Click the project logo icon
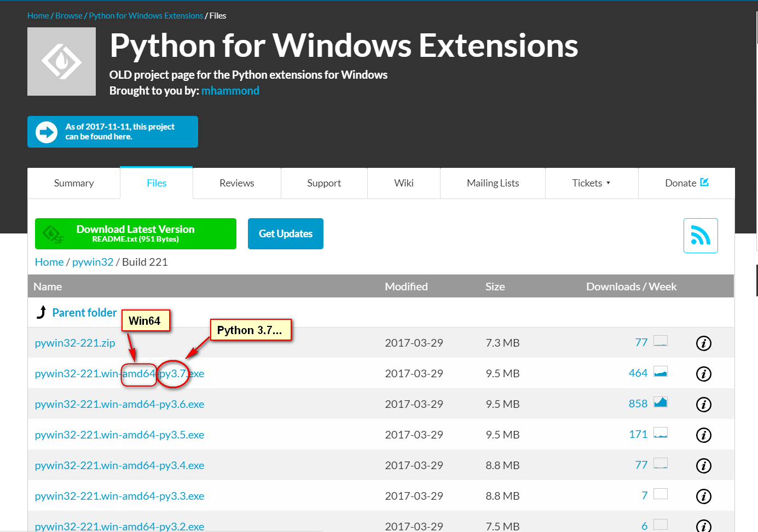The height and width of the screenshot is (532, 758). (x=61, y=61)
